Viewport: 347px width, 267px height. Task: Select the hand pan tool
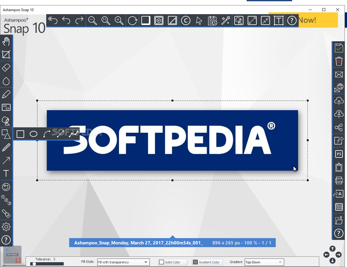pos(6,41)
